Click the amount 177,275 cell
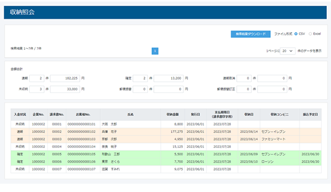 tap(173, 132)
